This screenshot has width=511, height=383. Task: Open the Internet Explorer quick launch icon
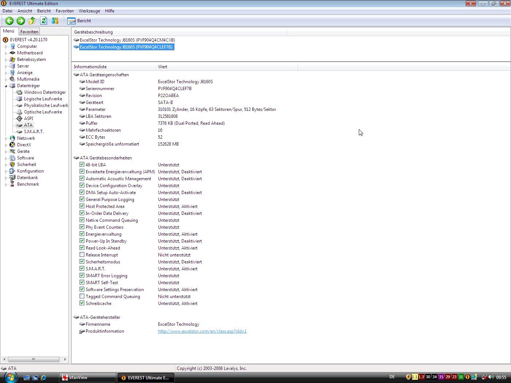click(43, 378)
